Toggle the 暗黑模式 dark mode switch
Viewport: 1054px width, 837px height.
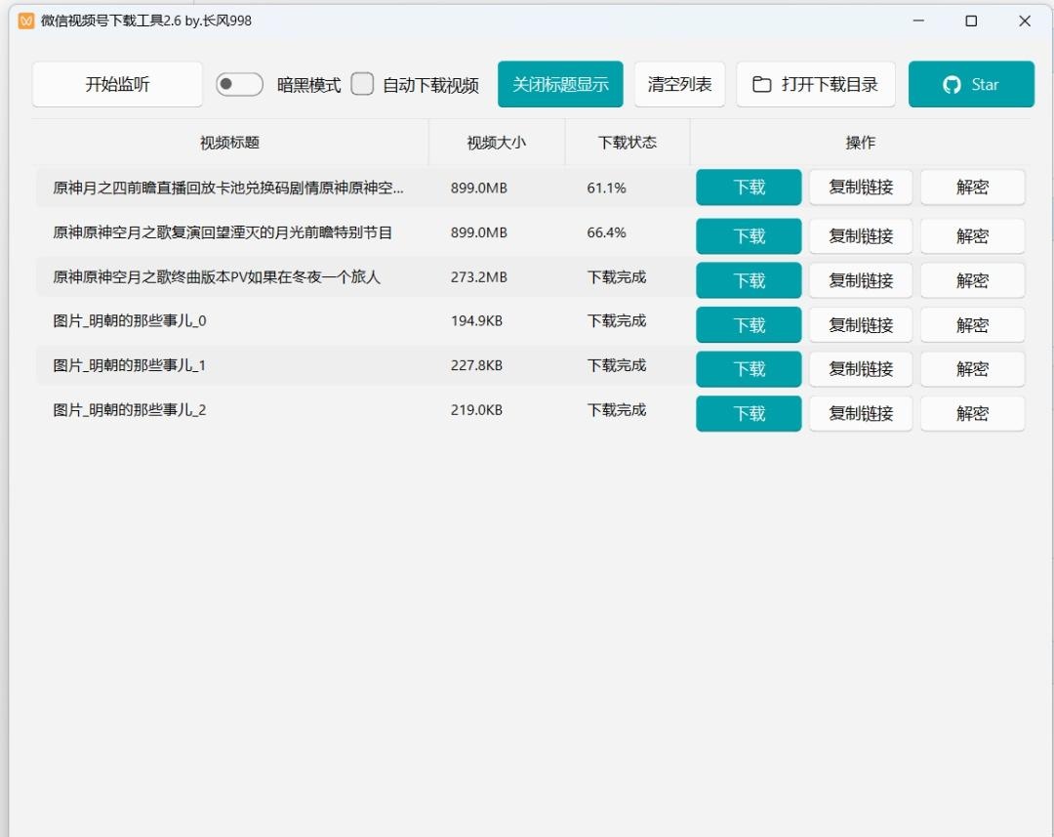point(239,84)
